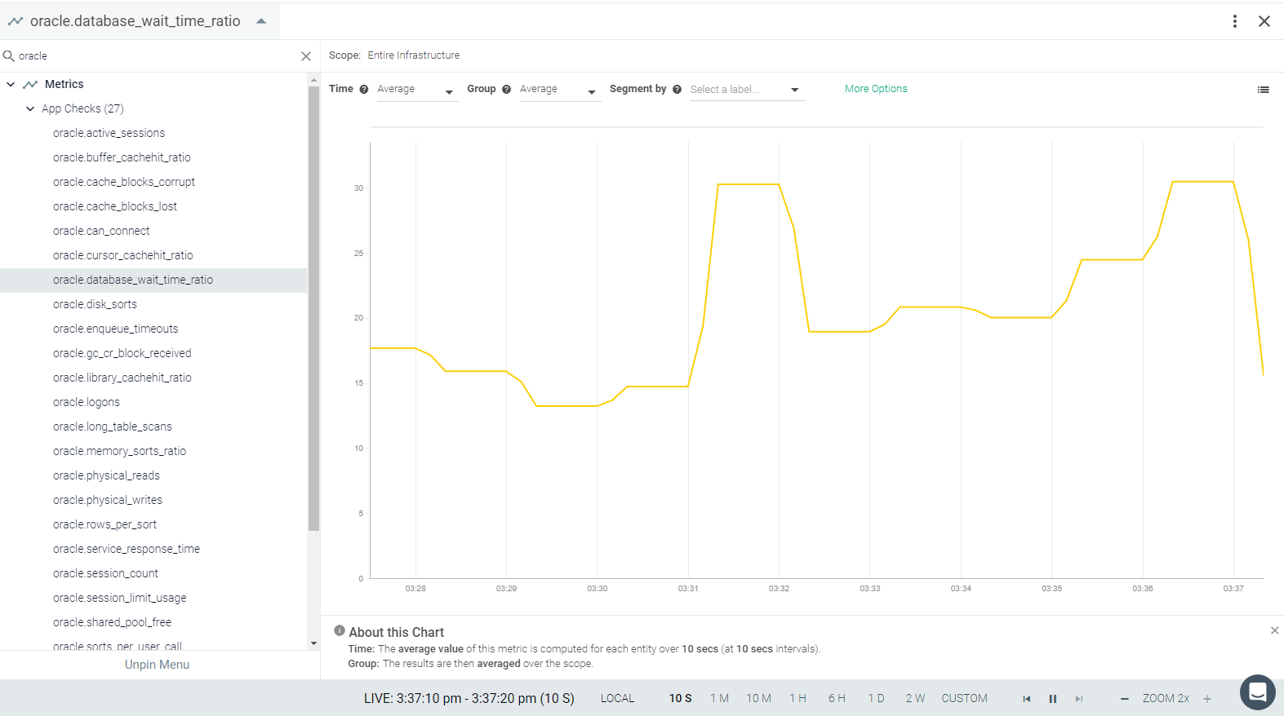The image size is (1284, 716).
Task: Select the 1 H time range
Action: pyautogui.click(x=798, y=699)
